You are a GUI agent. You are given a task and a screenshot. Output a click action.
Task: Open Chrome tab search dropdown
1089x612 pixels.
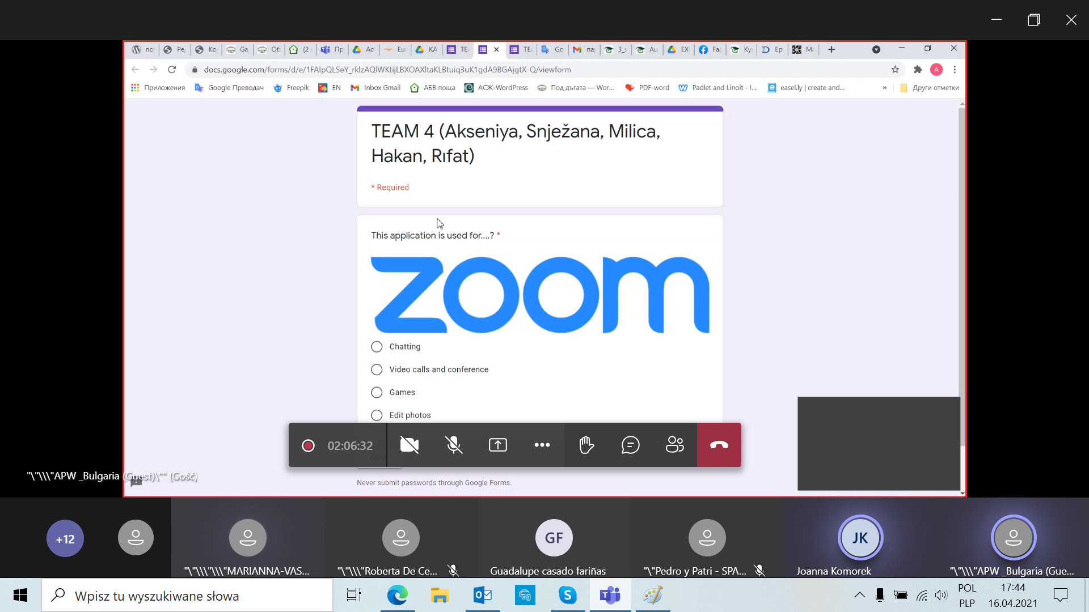tap(876, 49)
